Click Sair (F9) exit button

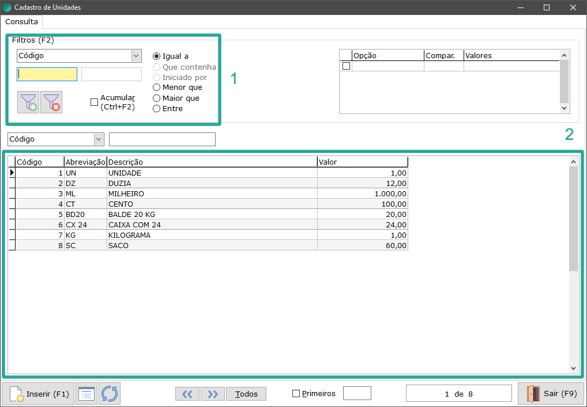coord(551,394)
